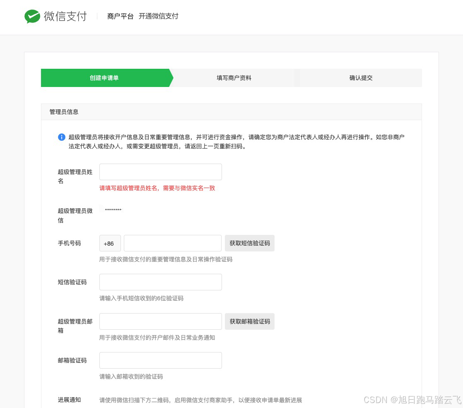Image resolution: width=463 pixels, height=408 pixels.
Task: Click the 获取邮箱验证码 button
Action: click(250, 321)
